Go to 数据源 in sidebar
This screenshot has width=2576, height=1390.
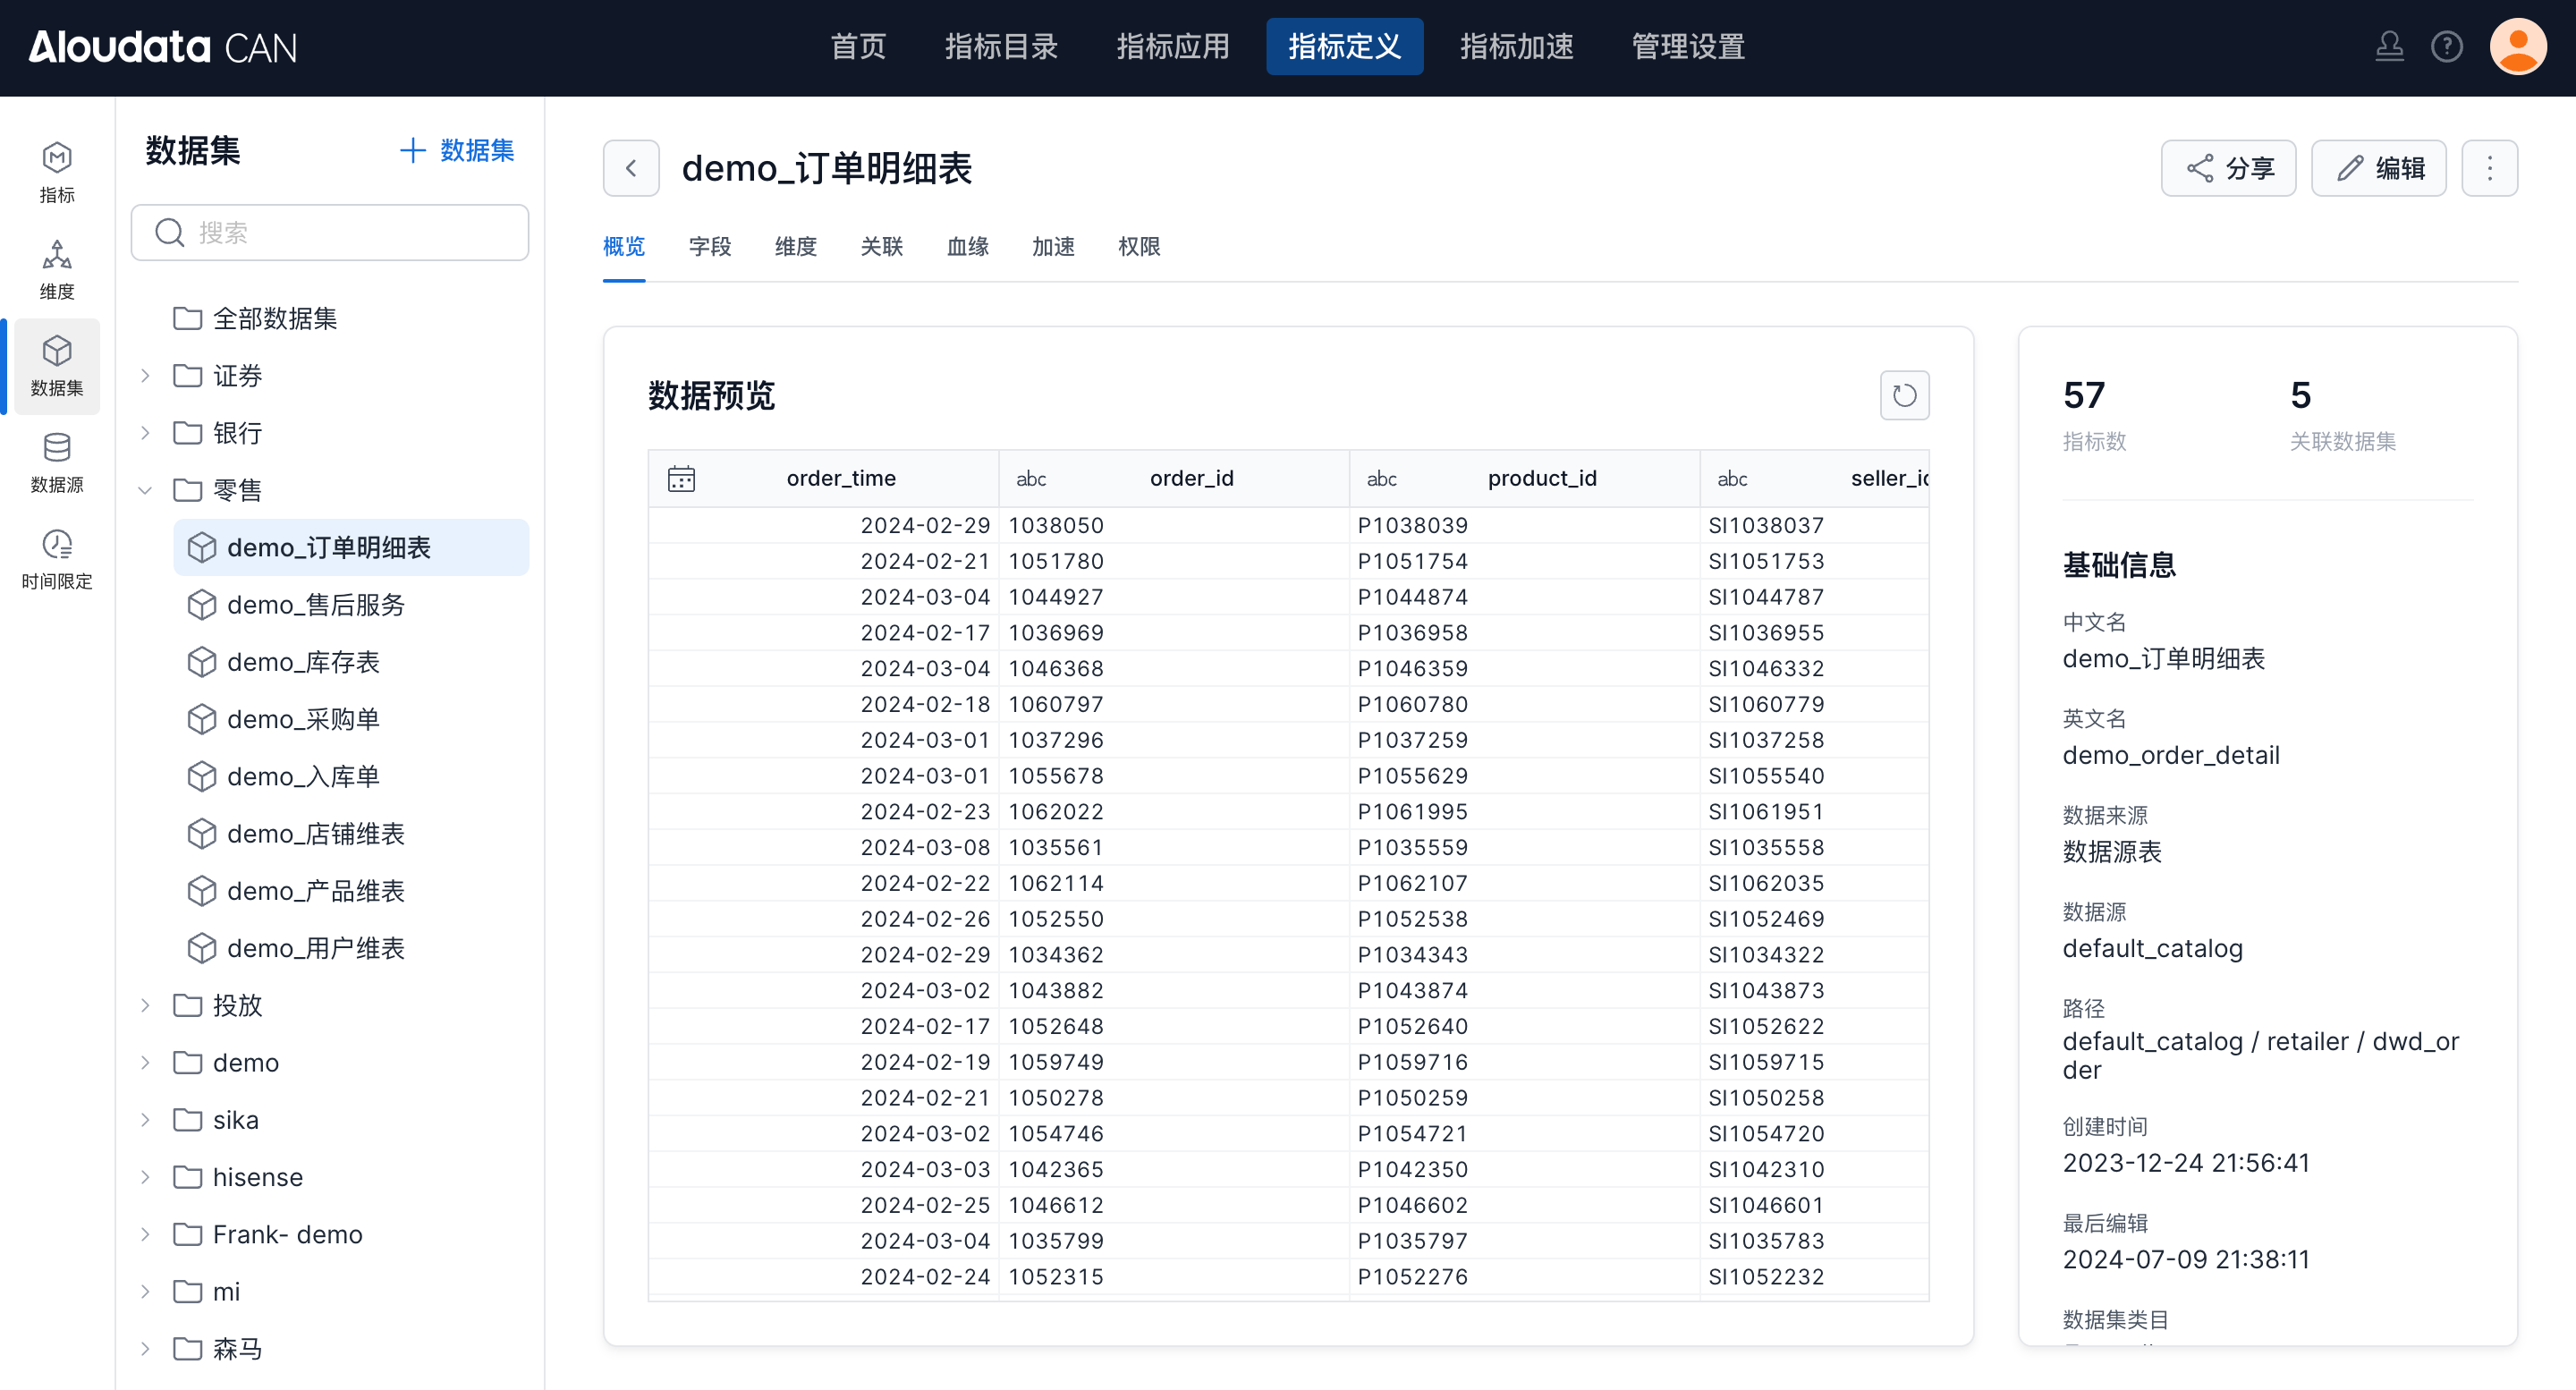pos(57,463)
